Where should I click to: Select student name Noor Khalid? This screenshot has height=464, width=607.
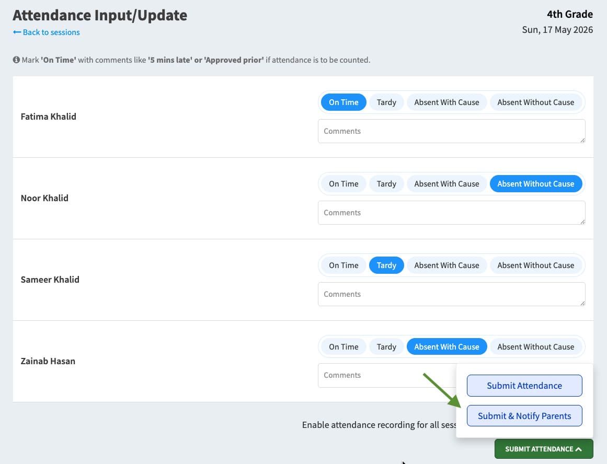(x=44, y=198)
